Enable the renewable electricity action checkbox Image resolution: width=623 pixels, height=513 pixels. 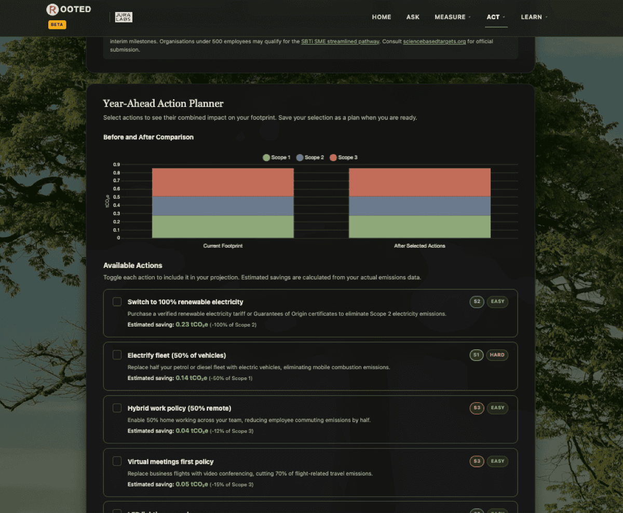[117, 301]
